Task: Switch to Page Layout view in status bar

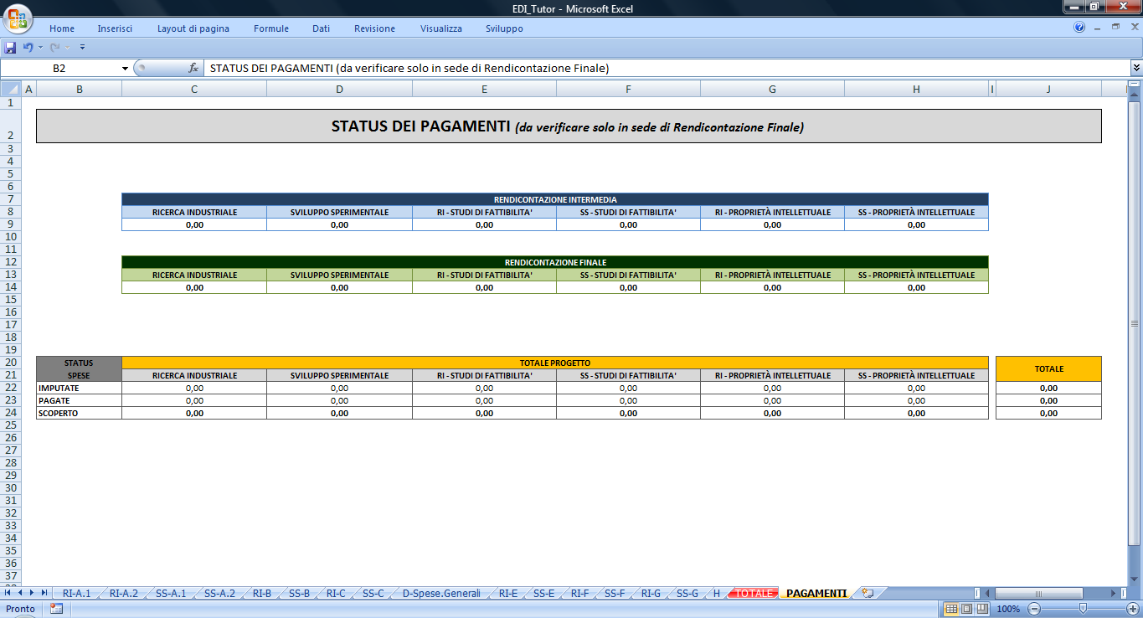Action: [x=967, y=609]
